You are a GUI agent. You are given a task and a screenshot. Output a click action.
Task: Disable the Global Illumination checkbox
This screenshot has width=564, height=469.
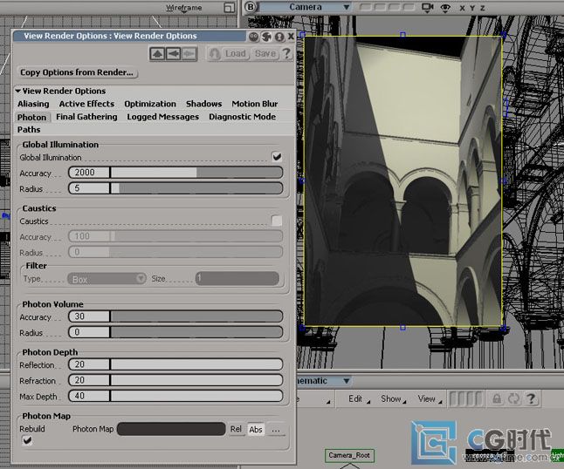277,157
